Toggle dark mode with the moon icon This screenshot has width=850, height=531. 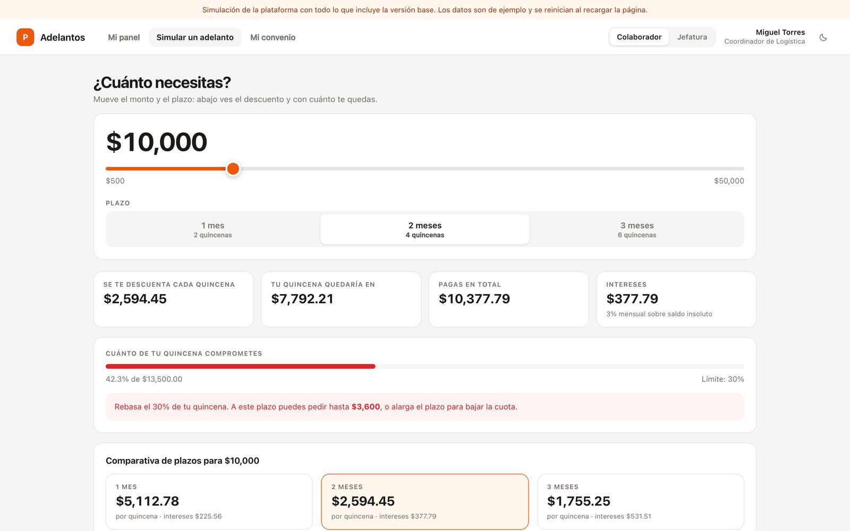[x=823, y=37]
